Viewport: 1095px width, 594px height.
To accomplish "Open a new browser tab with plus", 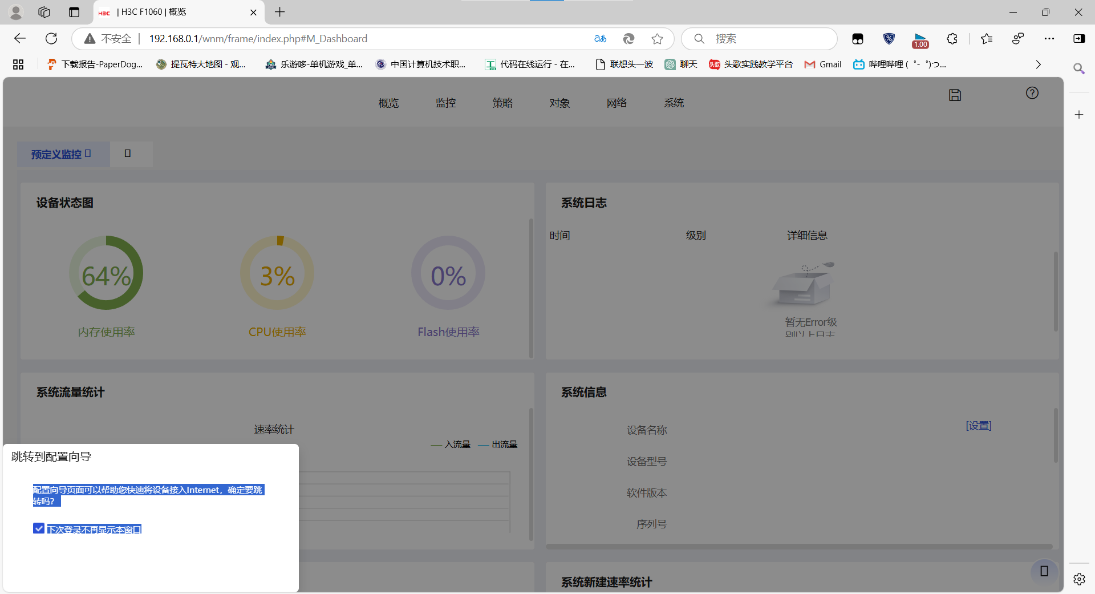I will point(279,12).
